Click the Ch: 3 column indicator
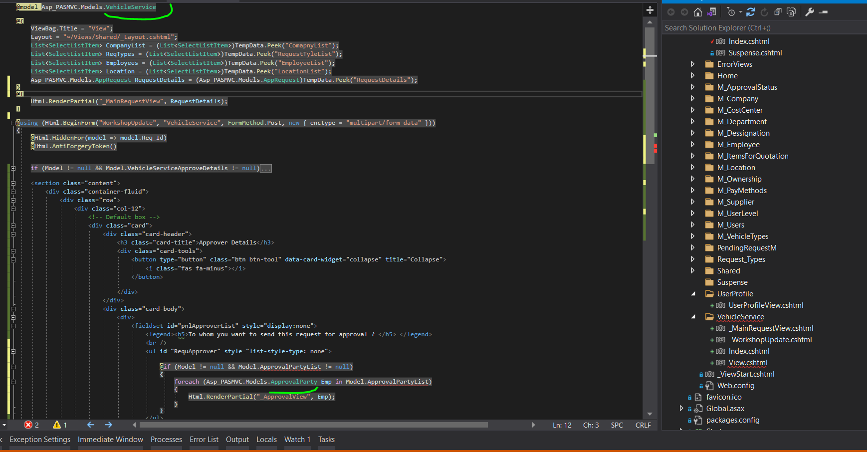 pos(591,425)
